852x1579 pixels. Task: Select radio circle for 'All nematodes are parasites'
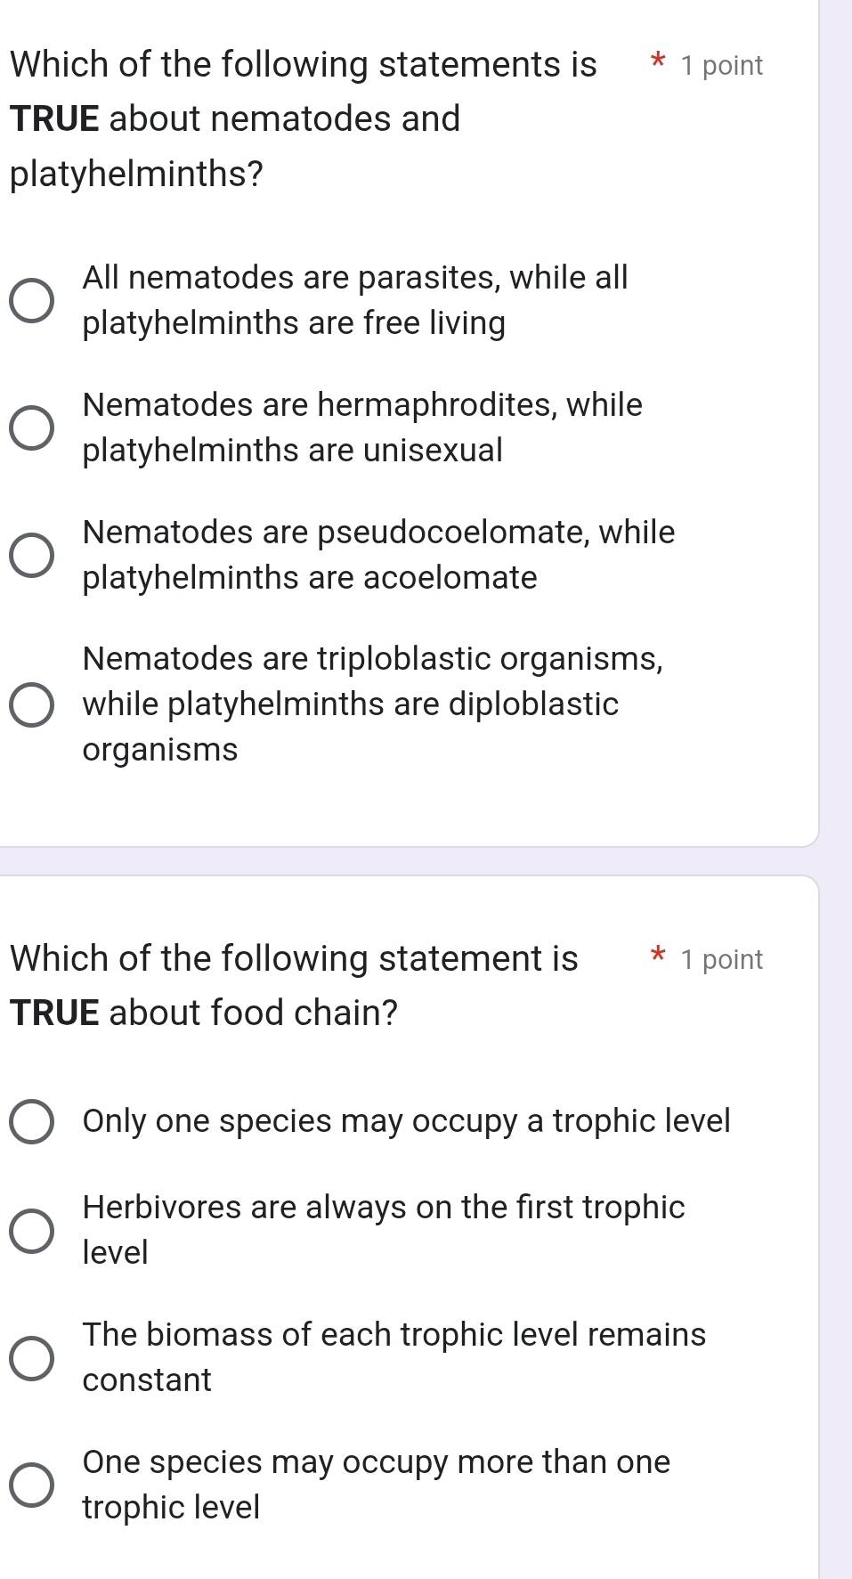point(31,301)
